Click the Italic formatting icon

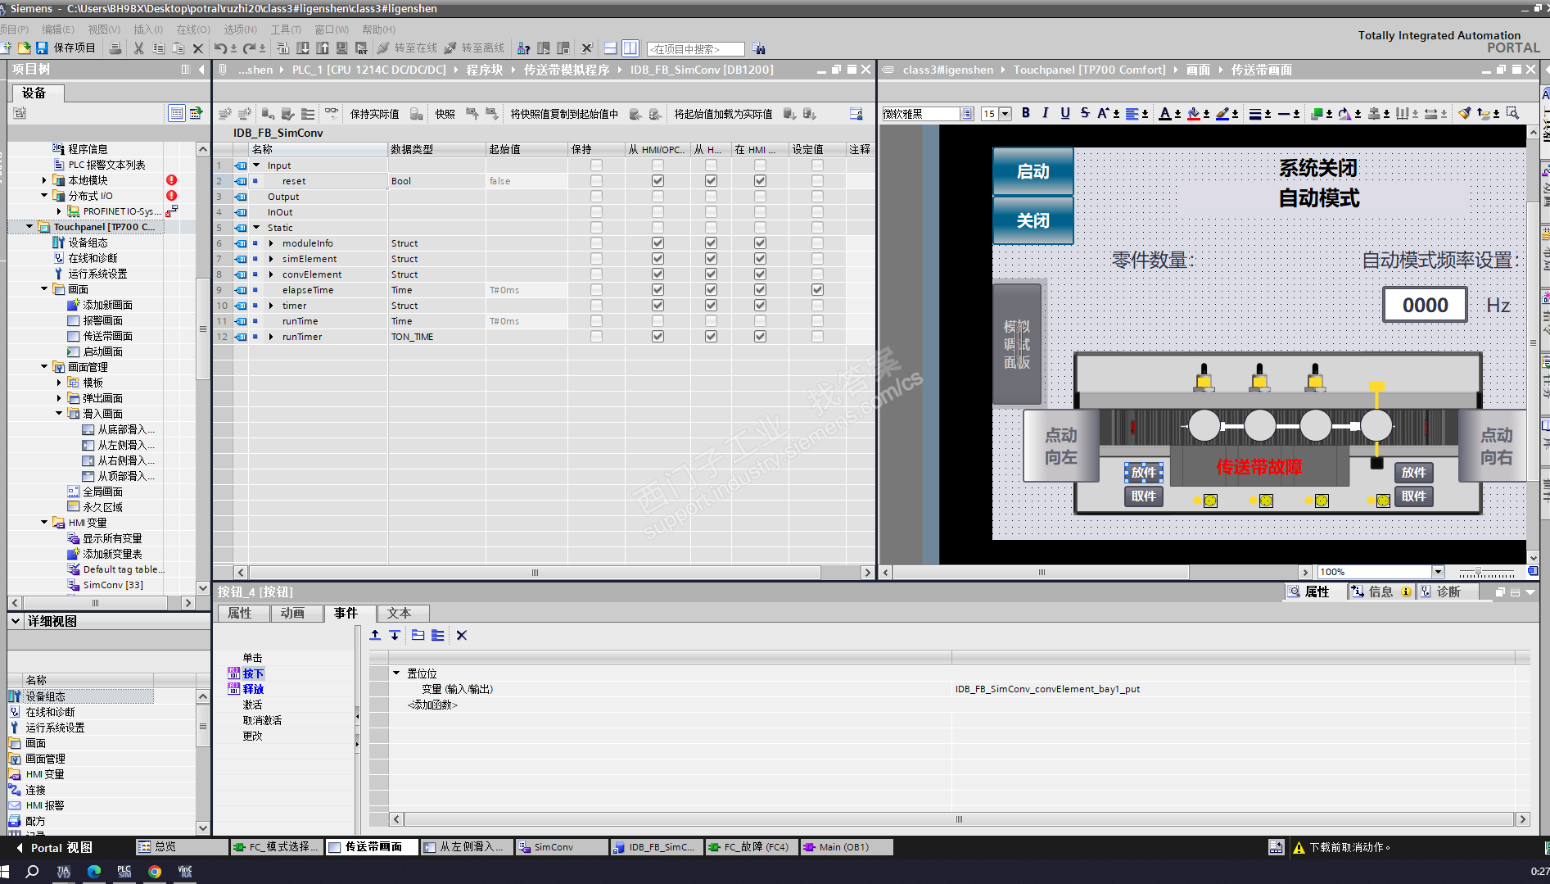pyautogui.click(x=1045, y=113)
